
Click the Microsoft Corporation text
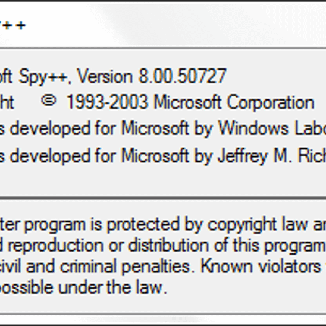point(234,102)
